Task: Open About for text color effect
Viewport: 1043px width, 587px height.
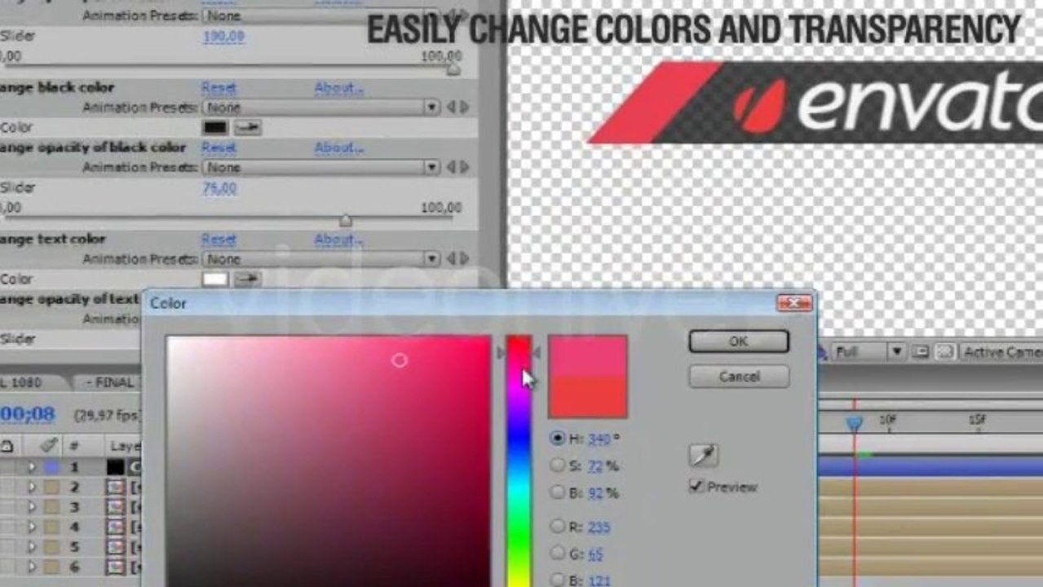Action: click(339, 240)
